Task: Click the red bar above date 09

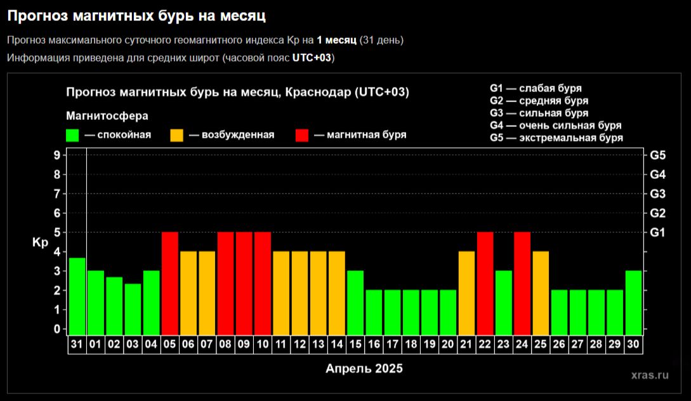Action: pyautogui.click(x=244, y=282)
